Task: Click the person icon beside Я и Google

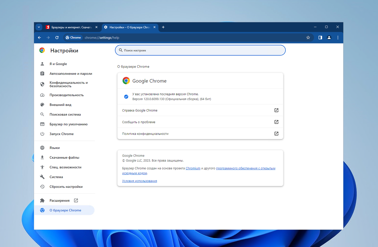Action: coord(42,64)
